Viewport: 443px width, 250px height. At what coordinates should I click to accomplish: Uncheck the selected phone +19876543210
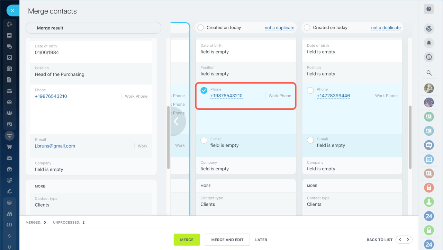[204, 90]
